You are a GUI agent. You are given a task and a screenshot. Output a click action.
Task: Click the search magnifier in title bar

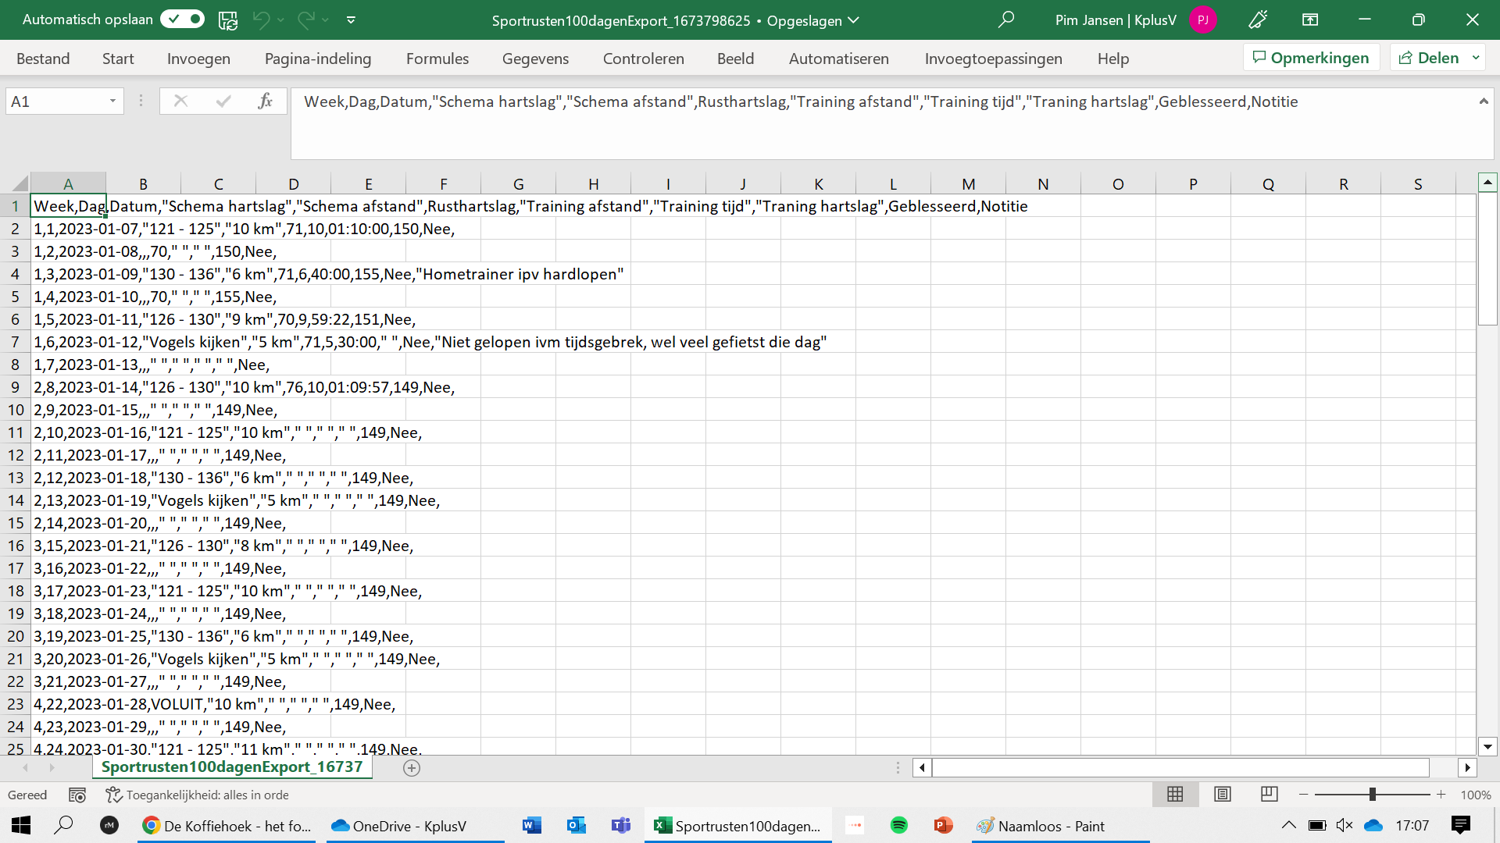click(x=1006, y=20)
